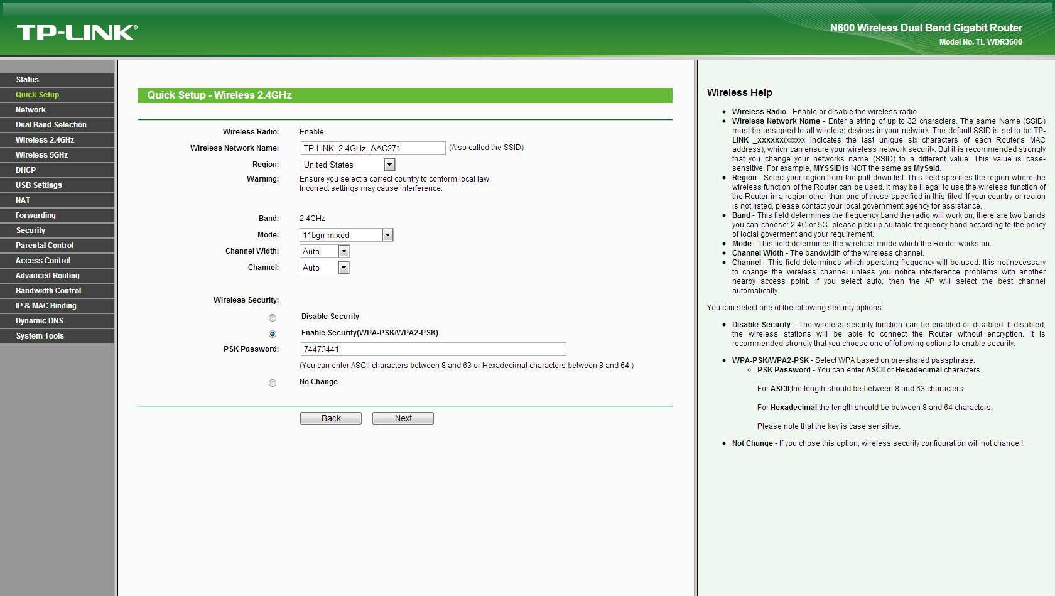The height and width of the screenshot is (596, 1055).
Task: Open Dual Band Selection page
Action: click(57, 125)
